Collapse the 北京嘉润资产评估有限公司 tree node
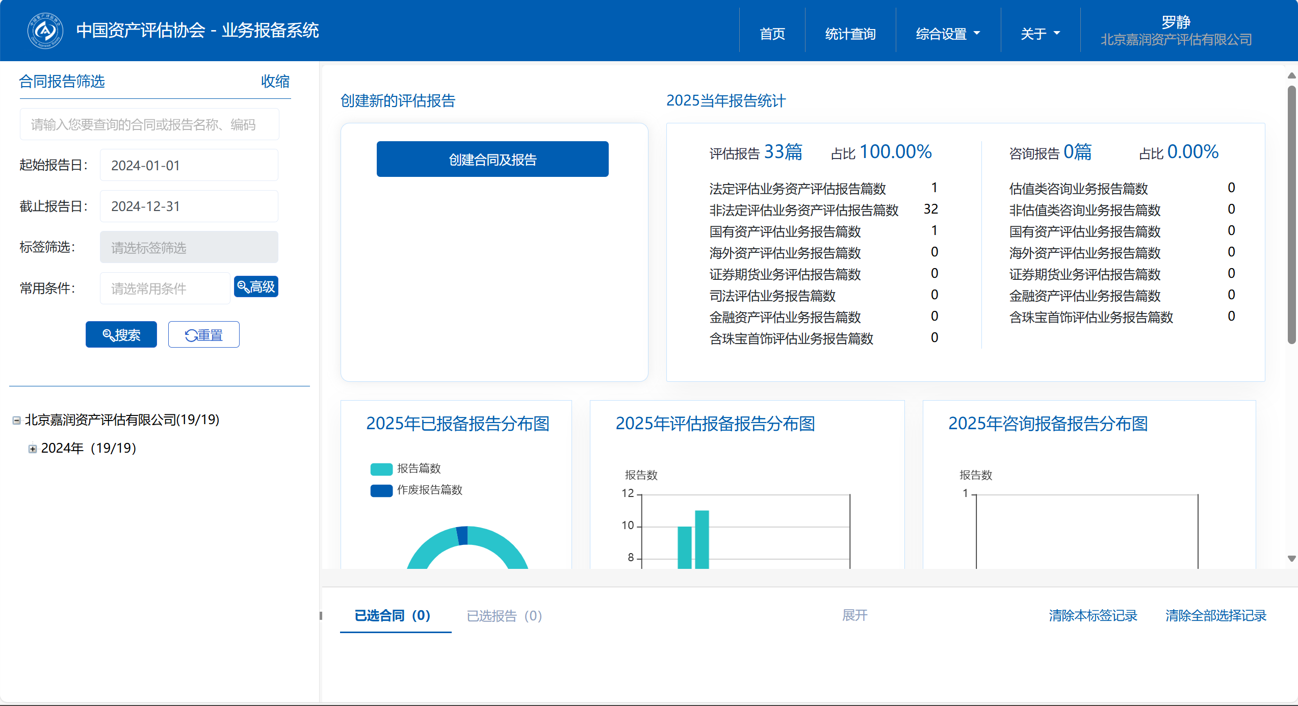1298x706 pixels. [16, 420]
